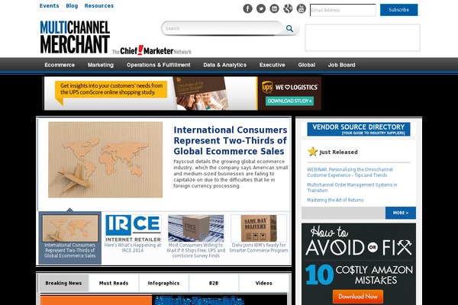The image size is (458, 305).
Task: Click the MORE > button
Action: coord(401,213)
